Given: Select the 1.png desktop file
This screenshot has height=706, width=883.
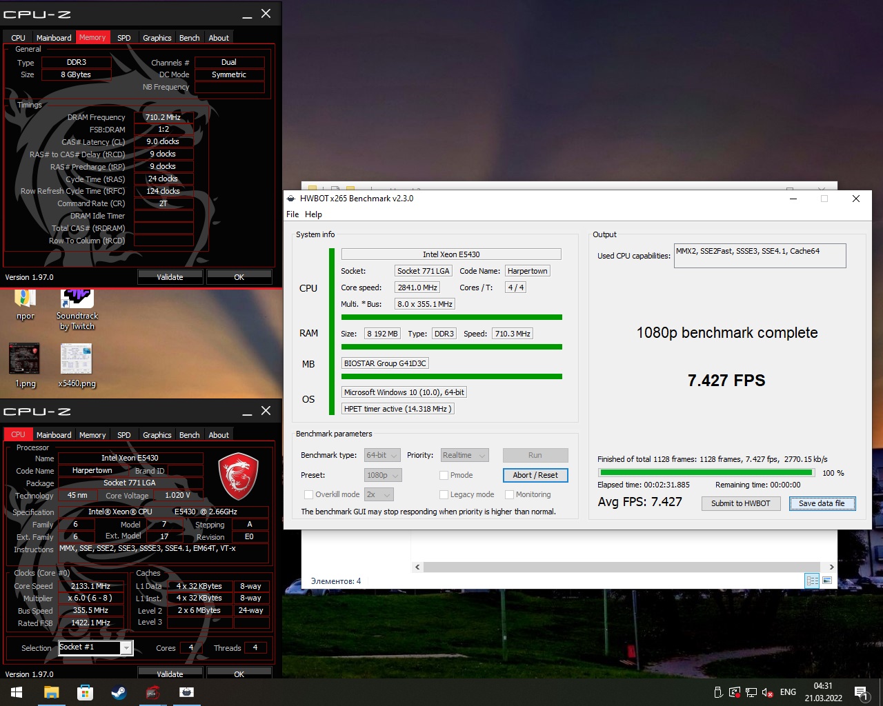Looking at the screenshot, I should [25, 365].
